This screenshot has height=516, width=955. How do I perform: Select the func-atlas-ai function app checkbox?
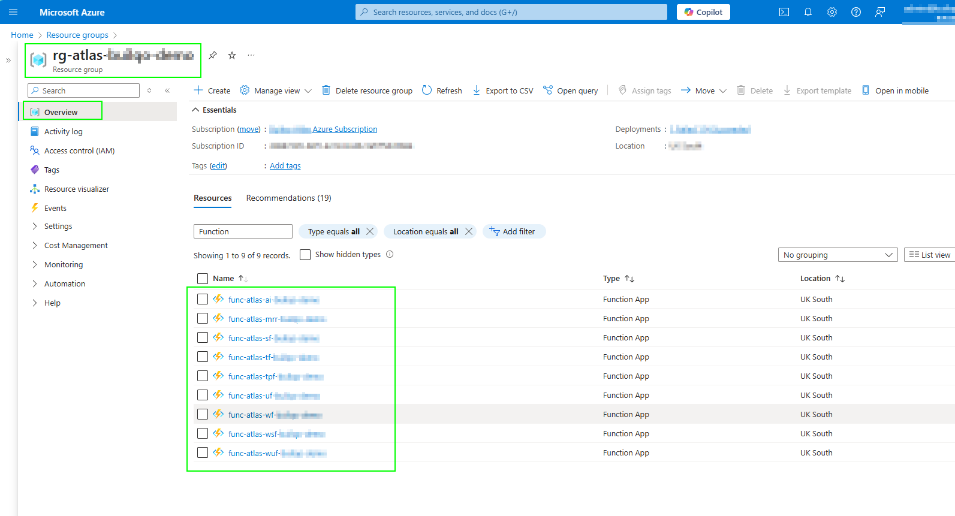(203, 299)
